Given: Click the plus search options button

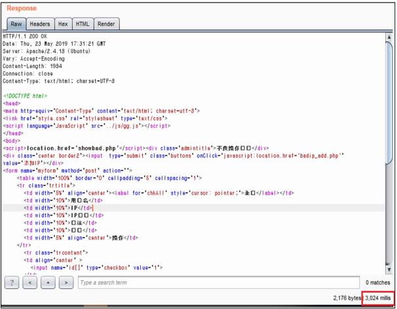Looking at the screenshot, I should (x=48, y=282).
